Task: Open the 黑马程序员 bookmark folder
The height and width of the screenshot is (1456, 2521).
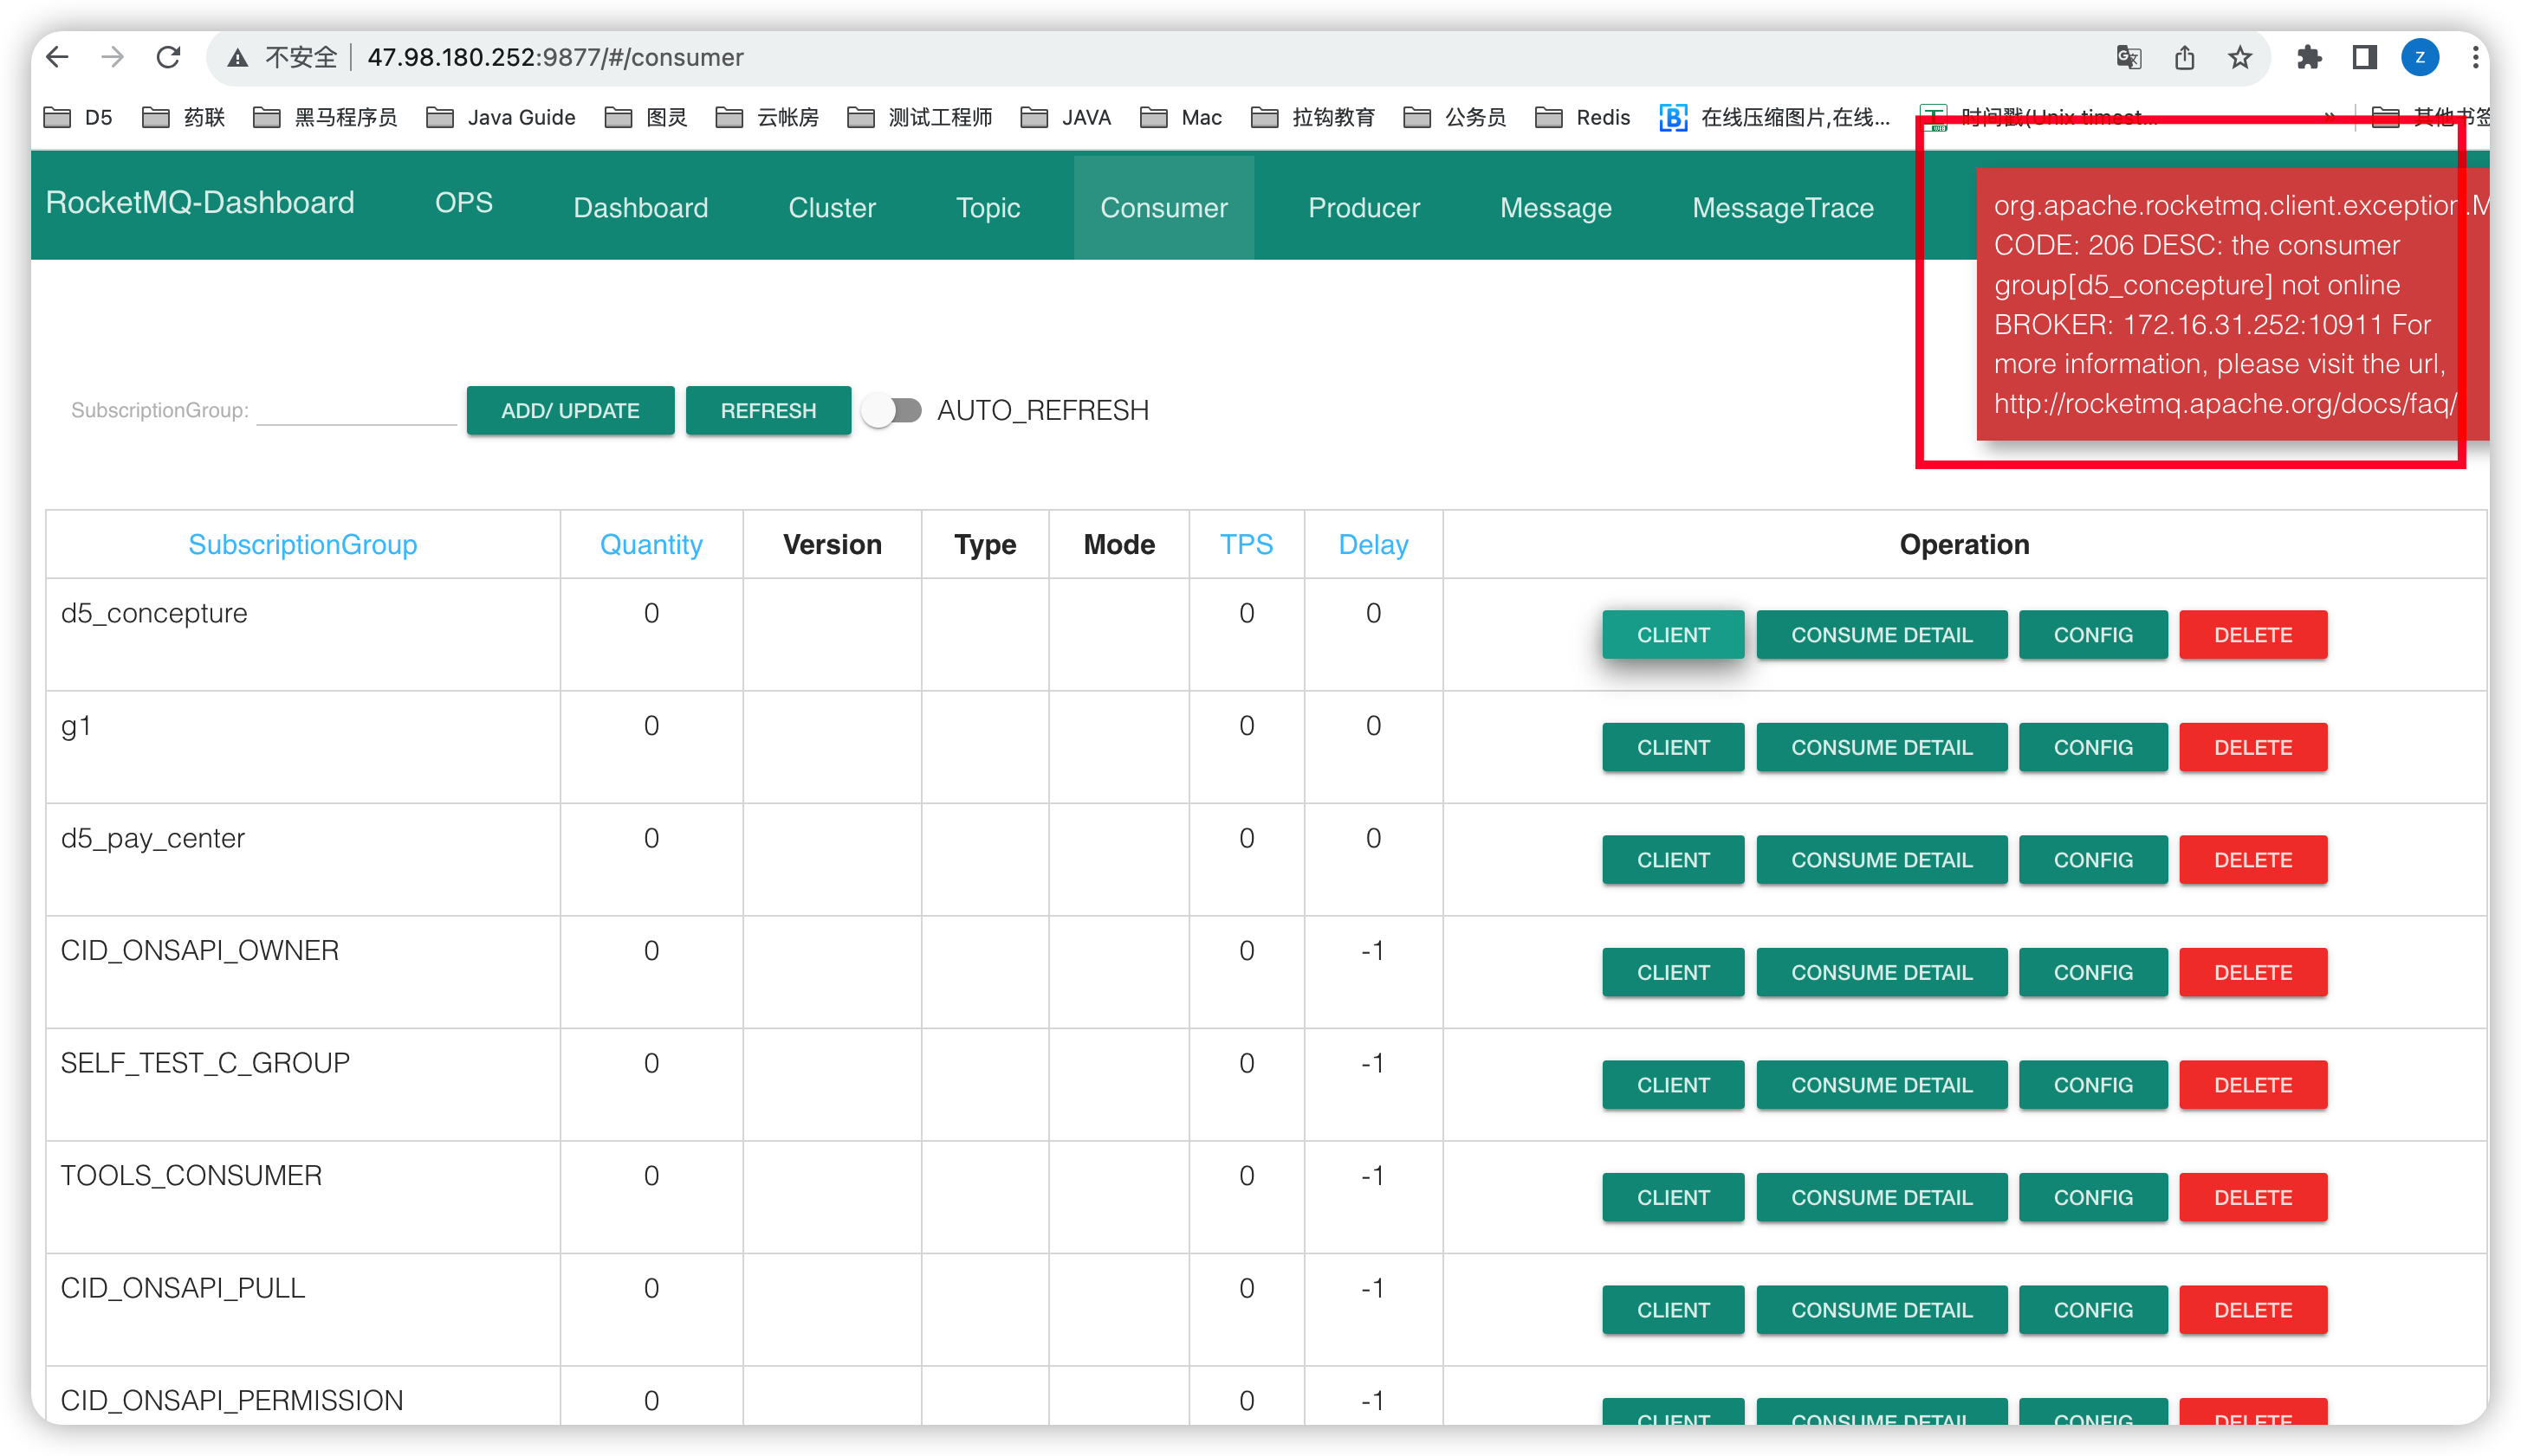Action: pos(325,117)
